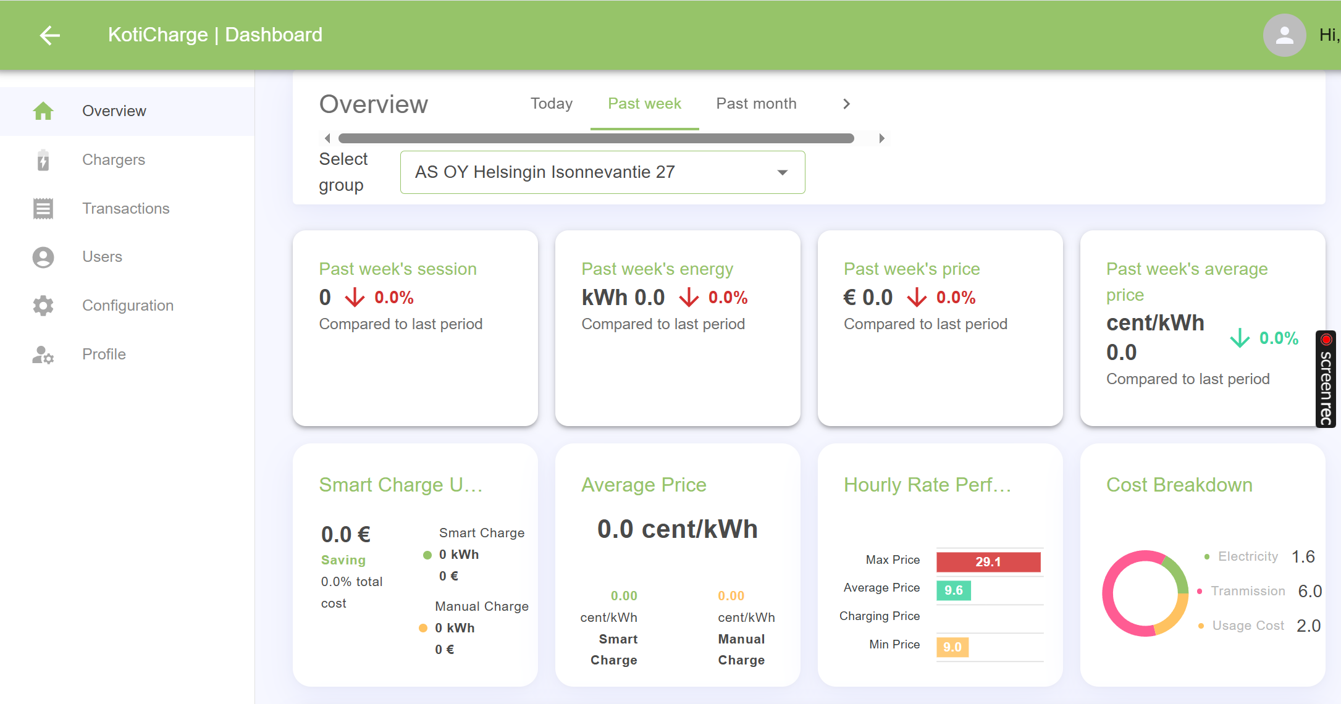Click the Chargers battery icon
The image size is (1341, 704).
point(43,160)
